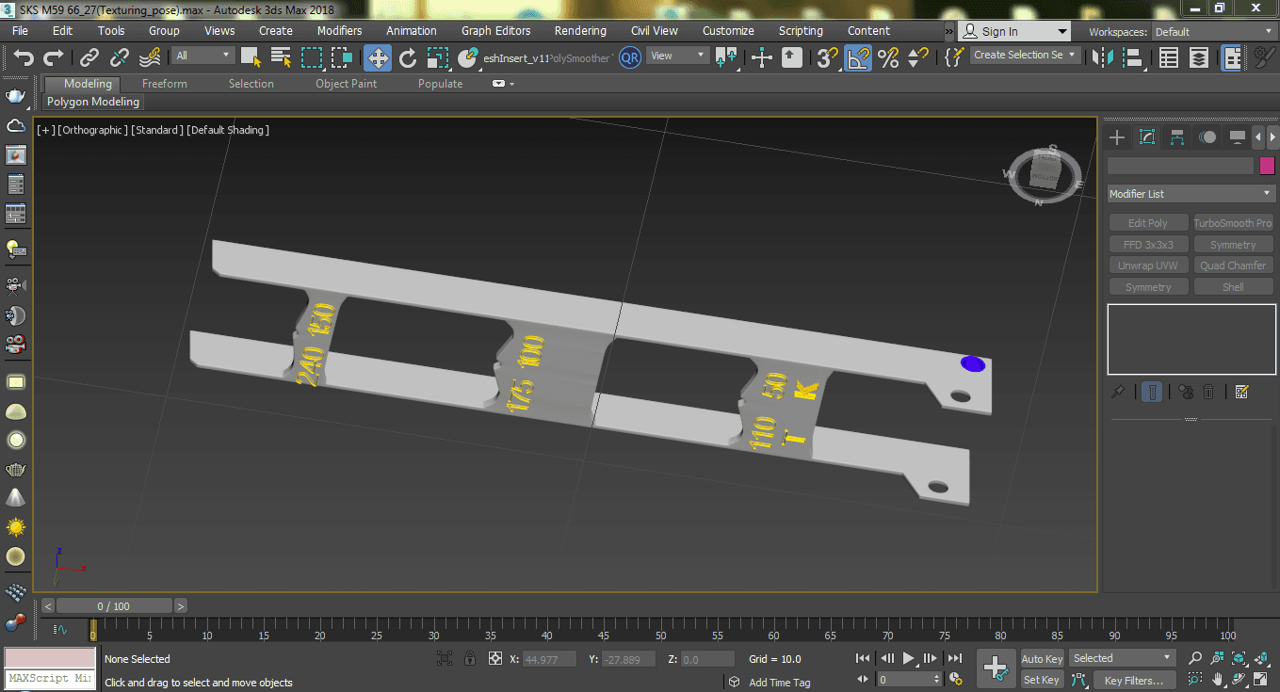Open the Hierarchy panel tab

1177,137
